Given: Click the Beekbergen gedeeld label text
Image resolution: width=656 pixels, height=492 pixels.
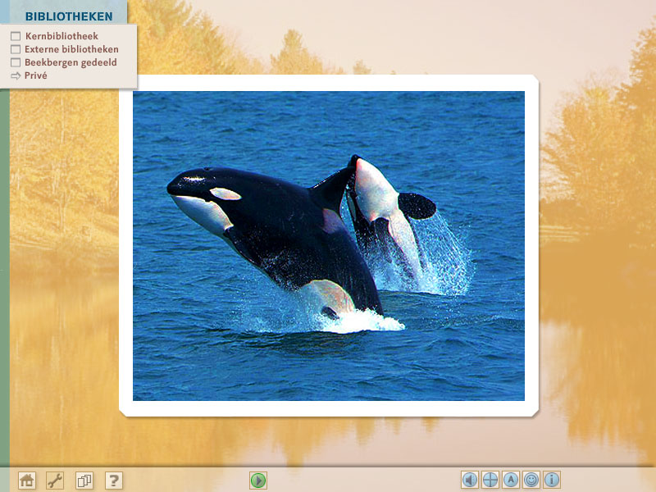Looking at the screenshot, I should (x=71, y=62).
